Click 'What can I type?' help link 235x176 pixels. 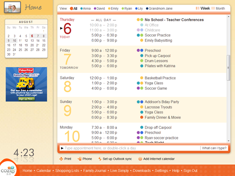point(214,148)
